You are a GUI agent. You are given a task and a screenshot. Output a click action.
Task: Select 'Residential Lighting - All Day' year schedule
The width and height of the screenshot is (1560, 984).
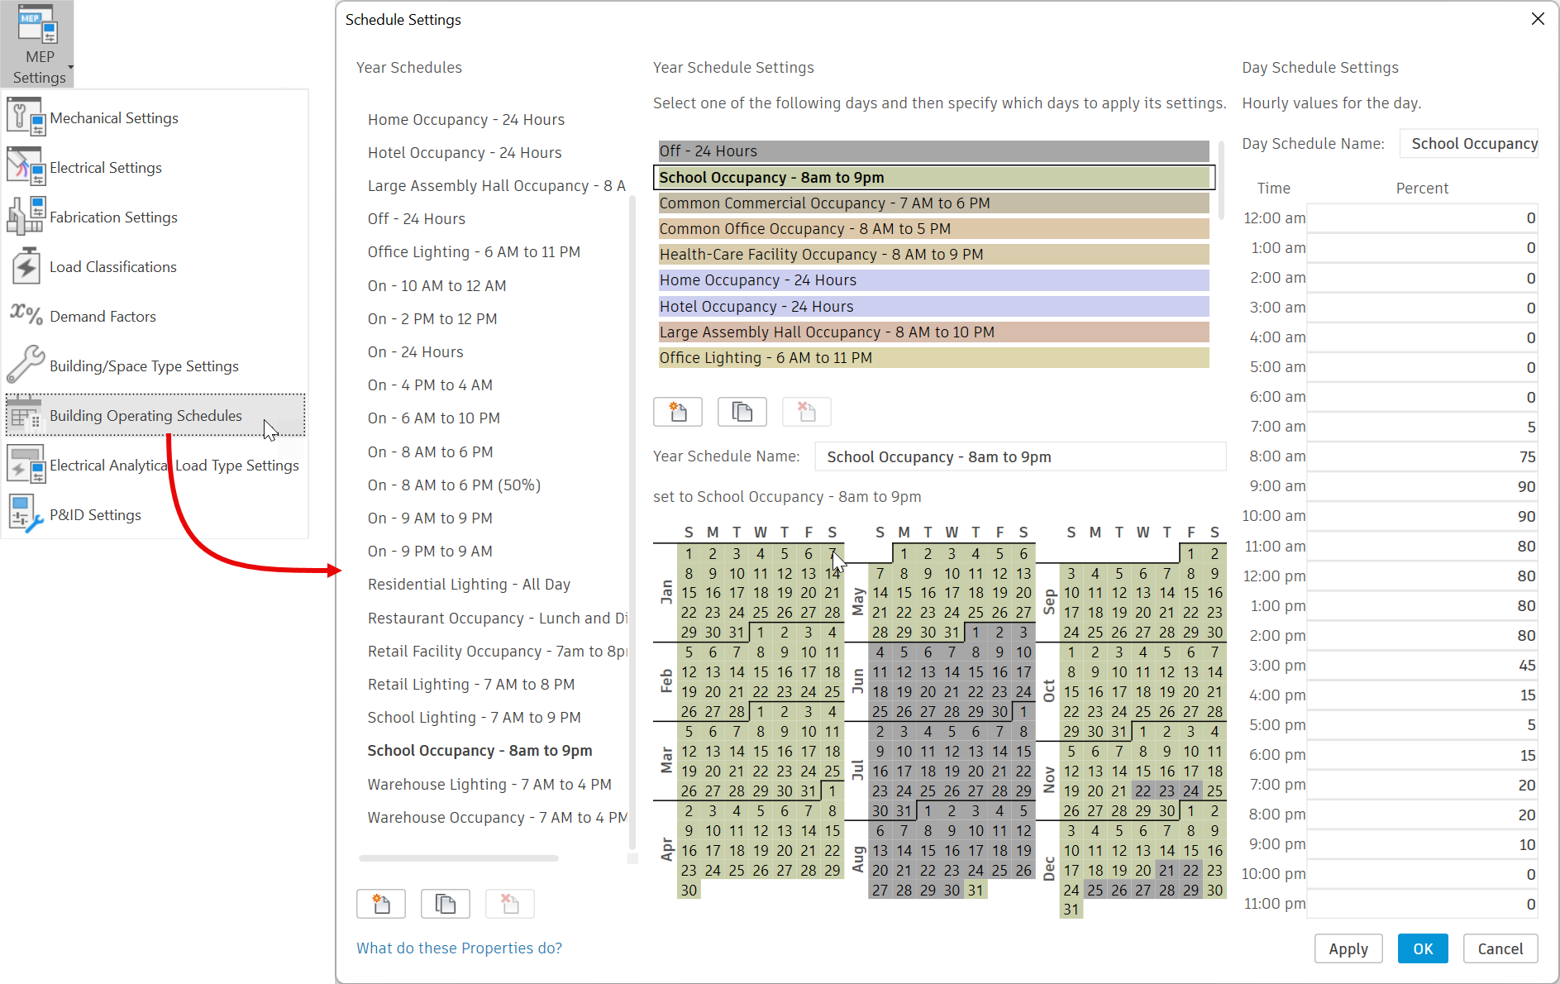(469, 585)
